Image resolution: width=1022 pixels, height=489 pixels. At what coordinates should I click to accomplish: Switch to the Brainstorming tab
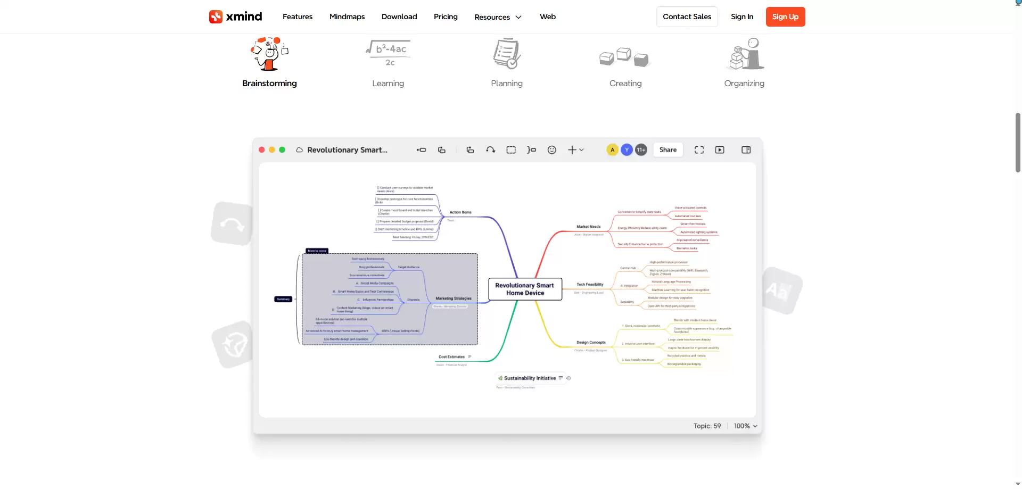[269, 84]
